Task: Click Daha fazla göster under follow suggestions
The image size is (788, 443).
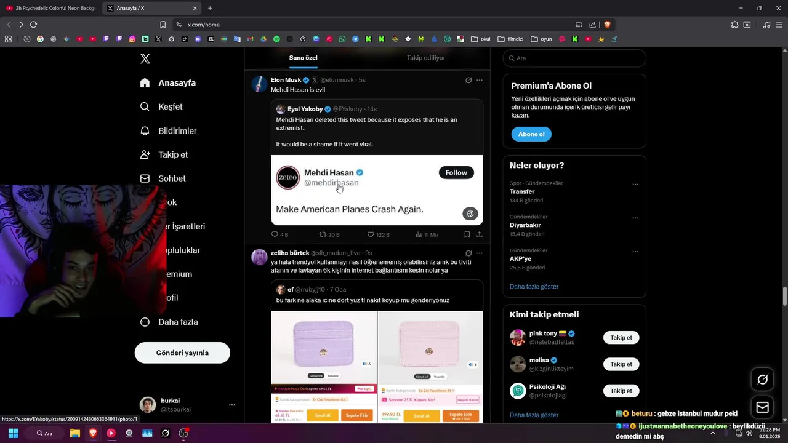Action: [534, 415]
